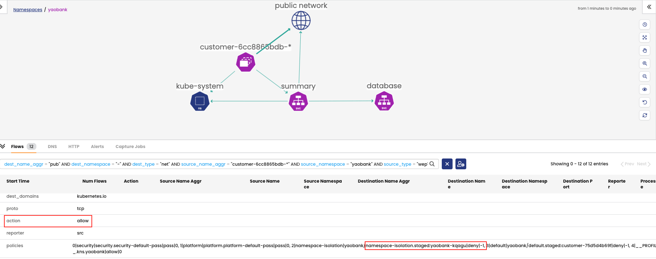The height and width of the screenshot is (259, 656).
Task: Click the action allow value
Action: tap(83, 221)
